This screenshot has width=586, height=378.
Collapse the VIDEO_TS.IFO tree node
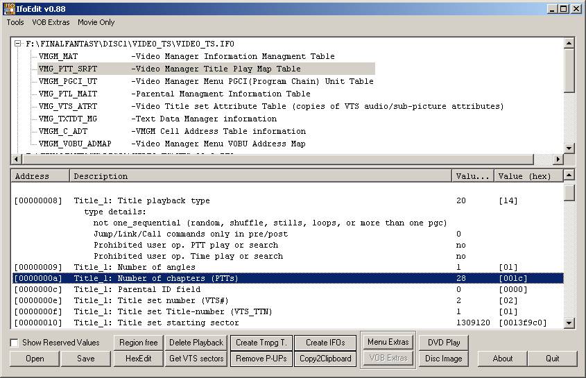(19, 44)
